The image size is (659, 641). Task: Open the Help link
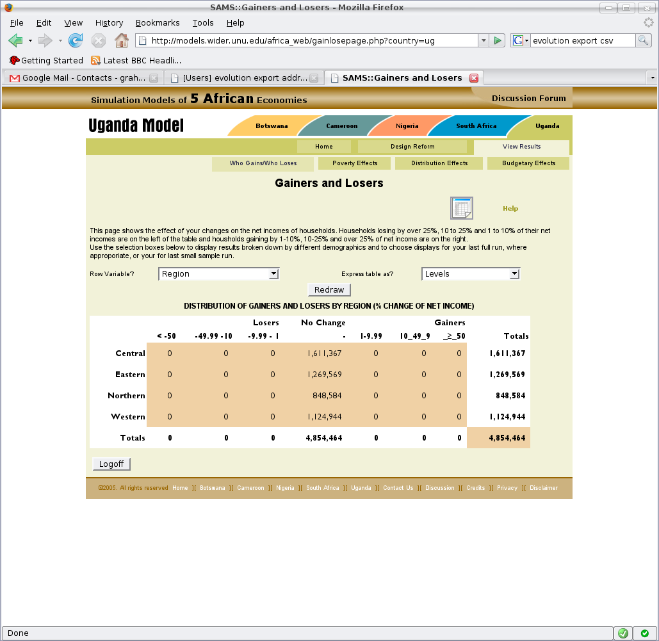510,208
